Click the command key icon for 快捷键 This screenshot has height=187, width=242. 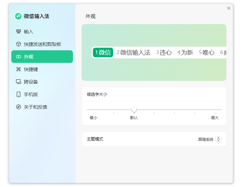[19, 69]
